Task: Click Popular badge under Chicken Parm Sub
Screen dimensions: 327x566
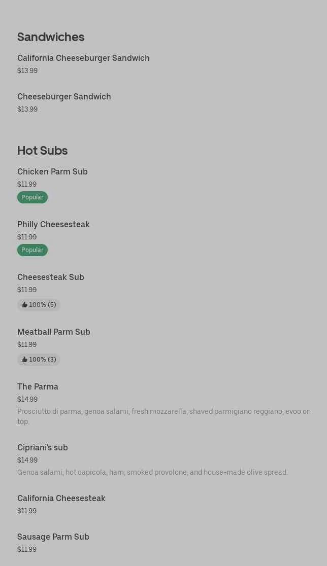Action: coord(32,197)
